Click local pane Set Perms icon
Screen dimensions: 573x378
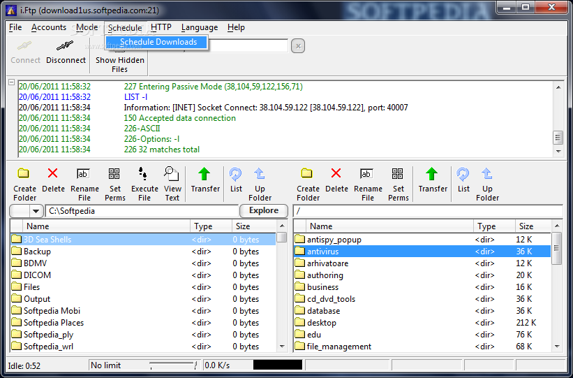point(114,173)
